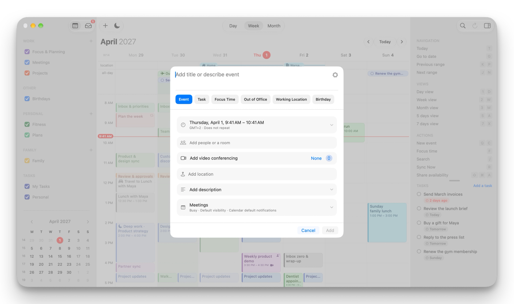
Task: Select the Task type tab
Action: 202,99
